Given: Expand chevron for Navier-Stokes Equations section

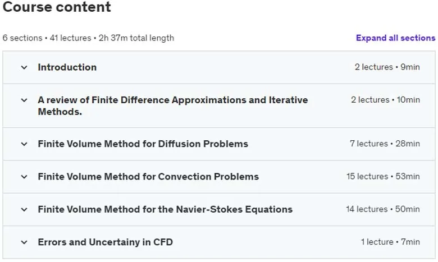Looking at the screenshot, I should coord(24,210).
